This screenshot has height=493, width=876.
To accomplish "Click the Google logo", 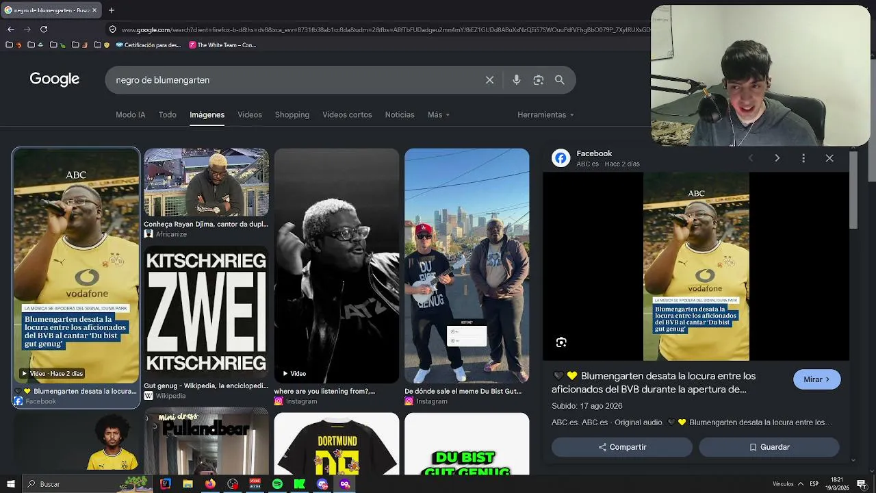I will (x=55, y=79).
